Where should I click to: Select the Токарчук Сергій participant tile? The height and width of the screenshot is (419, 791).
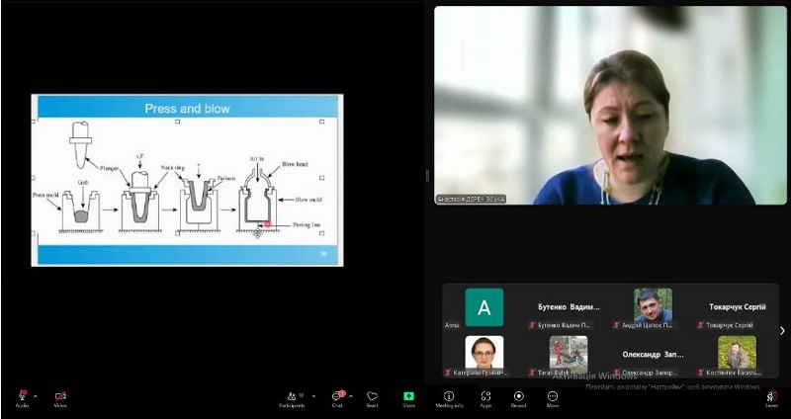pos(737,307)
